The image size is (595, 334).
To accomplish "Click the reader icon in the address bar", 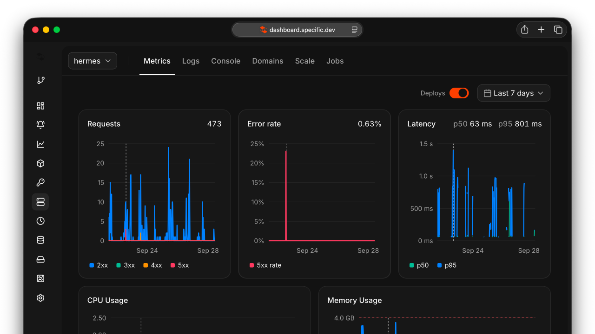I will [355, 30].
